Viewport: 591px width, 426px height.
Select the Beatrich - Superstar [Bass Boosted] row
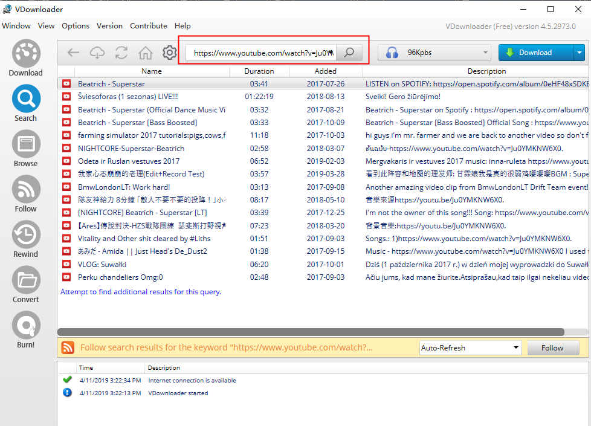tap(323, 123)
